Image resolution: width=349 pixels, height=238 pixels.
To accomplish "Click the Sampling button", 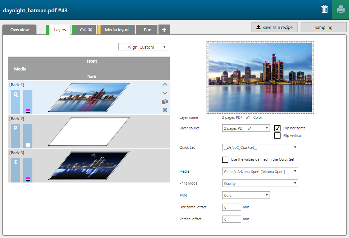I will 323,27.
